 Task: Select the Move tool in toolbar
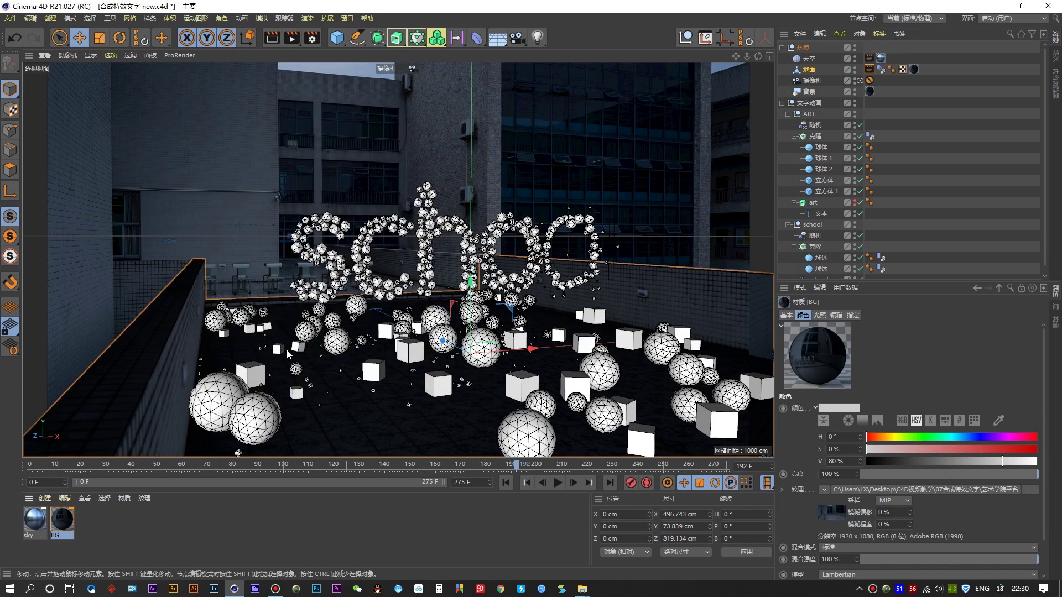[80, 38]
